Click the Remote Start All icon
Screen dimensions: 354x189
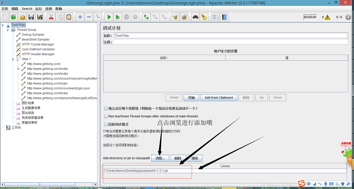pos(146,17)
